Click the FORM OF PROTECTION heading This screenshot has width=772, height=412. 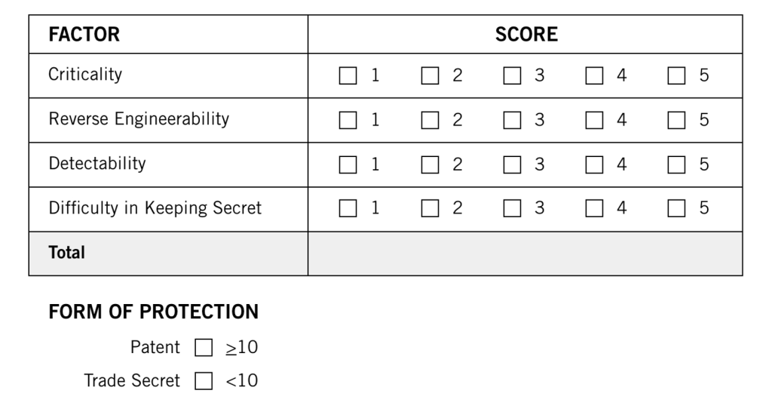(154, 312)
